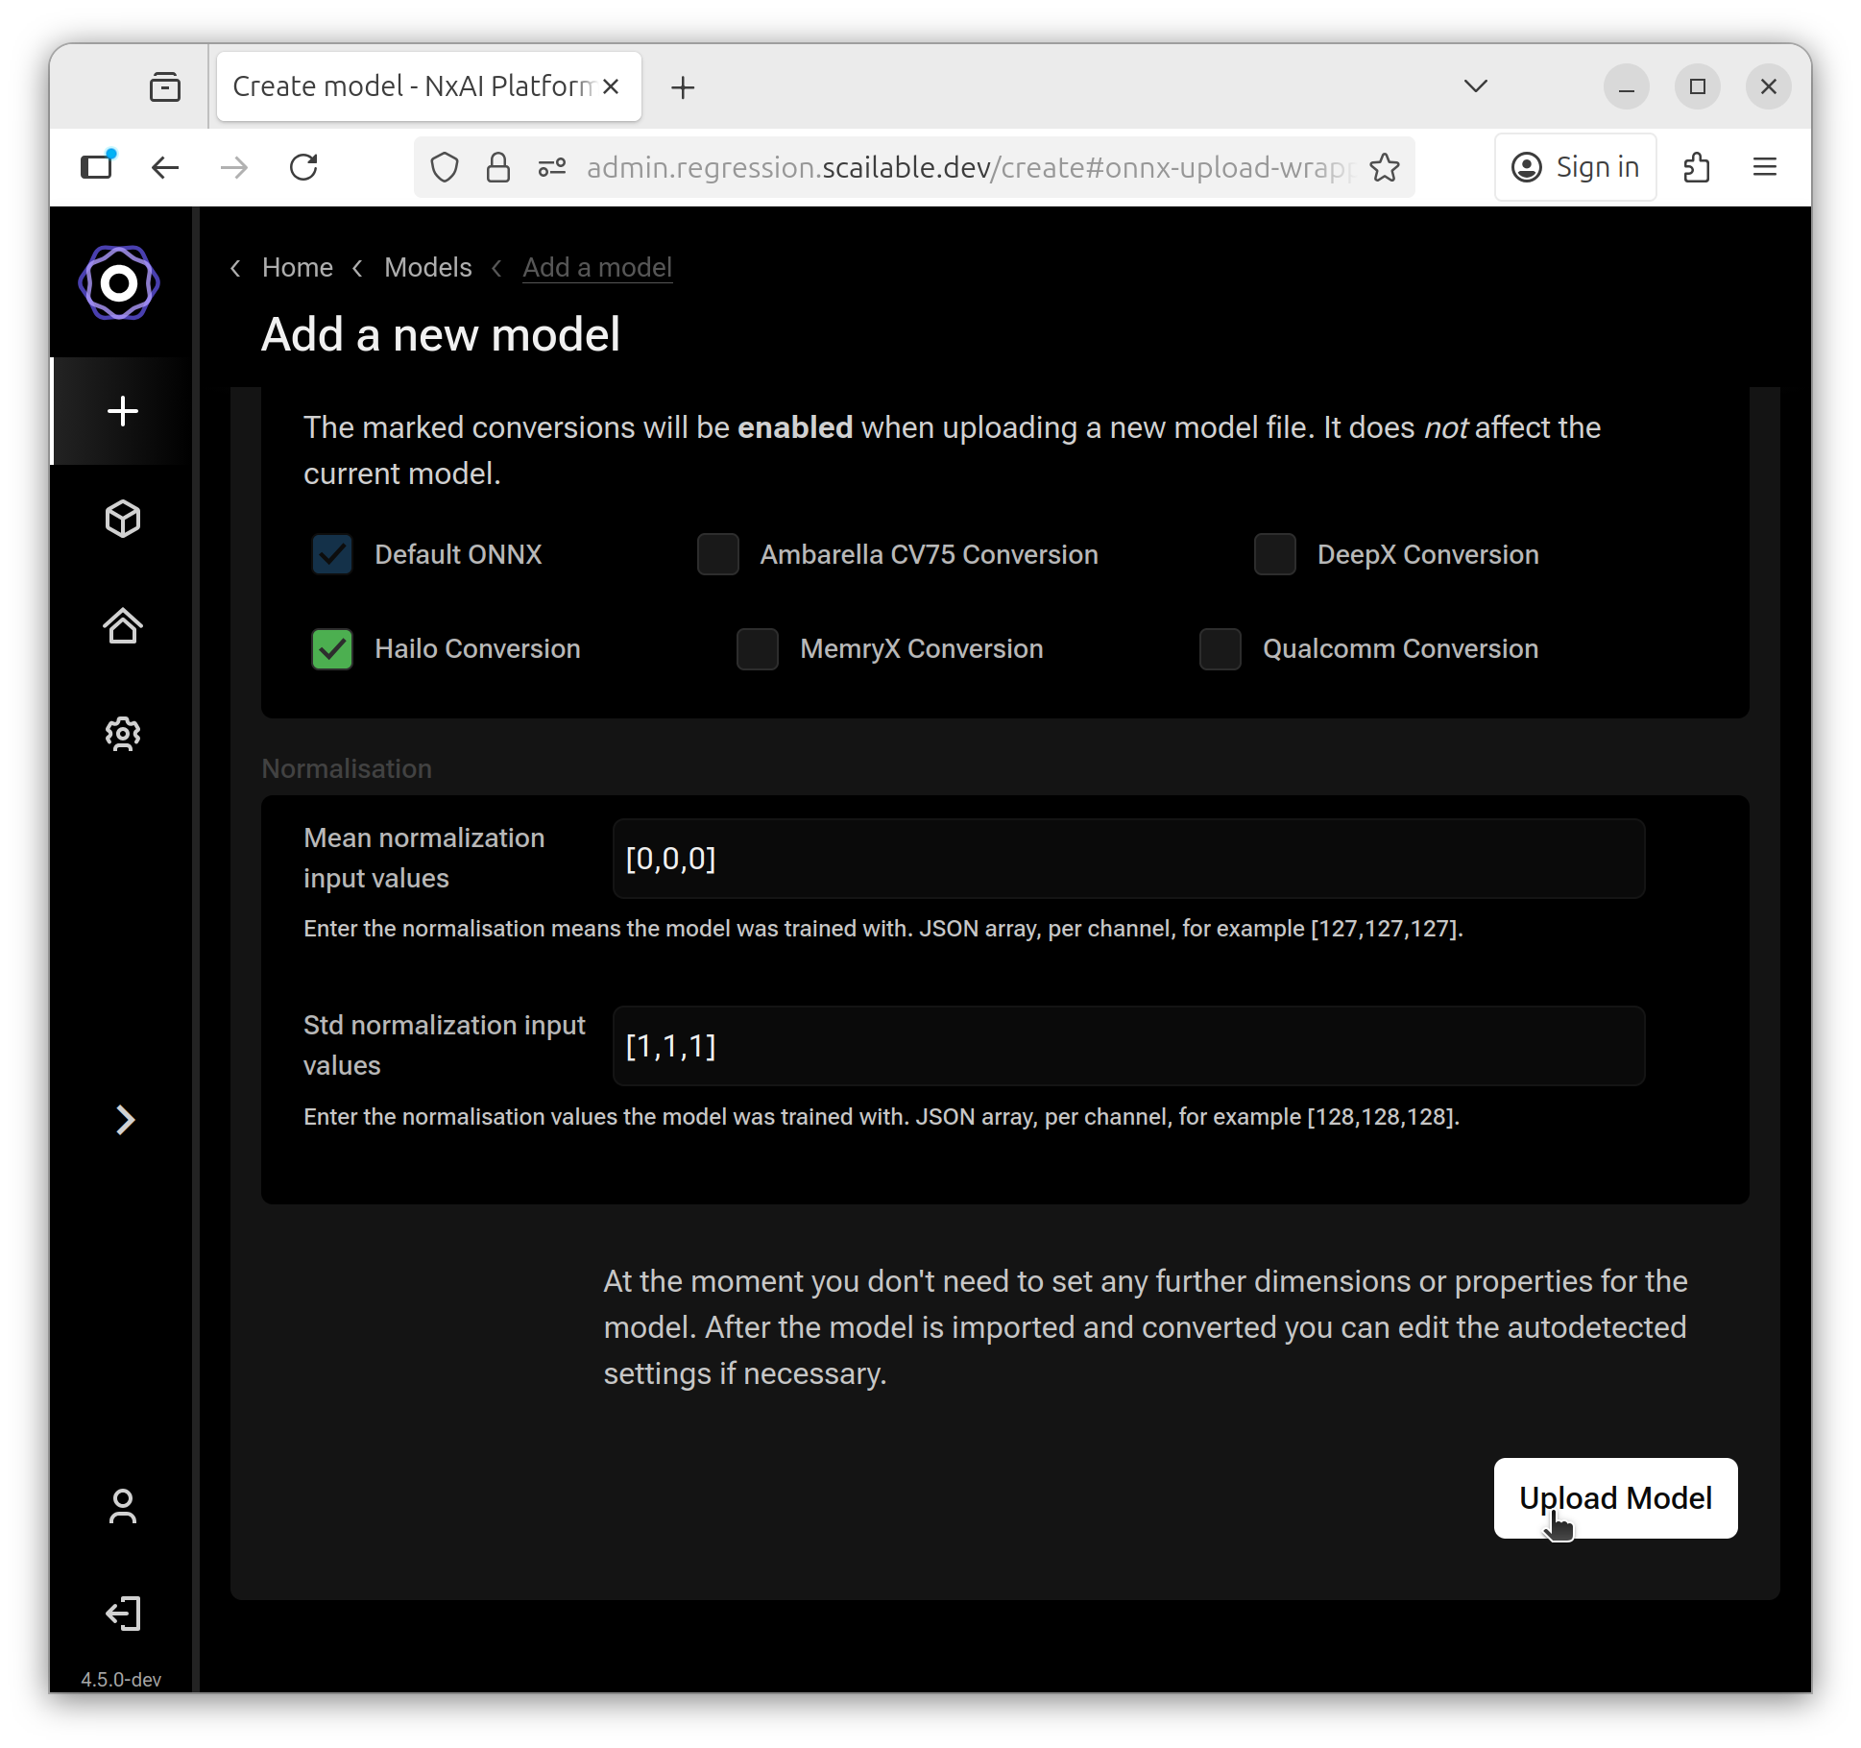Expand the sidebar with chevron arrow
The height and width of the screenshot is (1748, 1861).
125,1120
